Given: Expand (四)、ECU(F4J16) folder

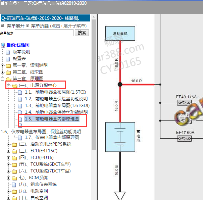Looking at the screenshot, I should tap(8, 158).
